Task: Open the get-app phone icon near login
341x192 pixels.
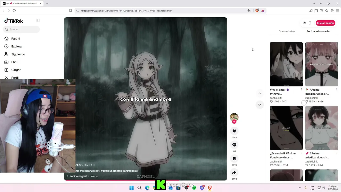Action: [310, 23]
